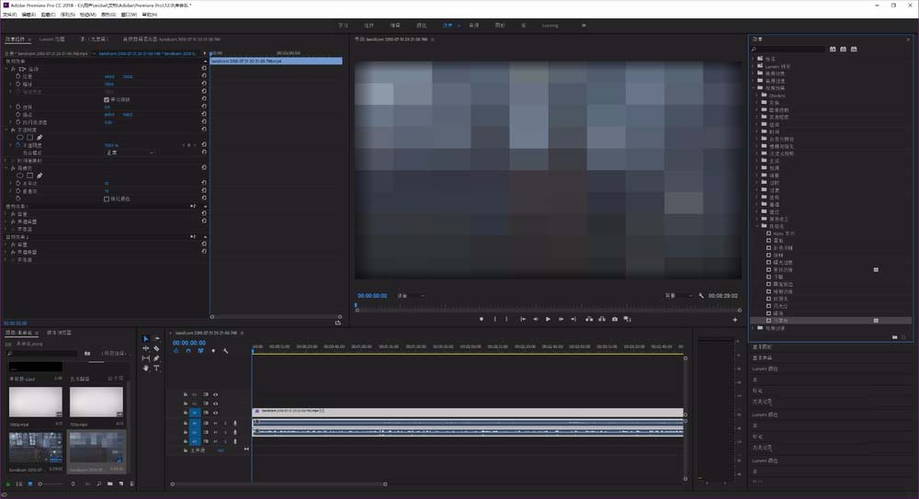The image size is (919, 499).
Task: Expand Video Transitions folder at bottom of Effects list
Action: coord(754,328)
